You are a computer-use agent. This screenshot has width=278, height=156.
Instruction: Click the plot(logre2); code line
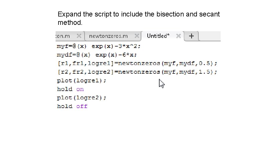click(x=82, y=98)
